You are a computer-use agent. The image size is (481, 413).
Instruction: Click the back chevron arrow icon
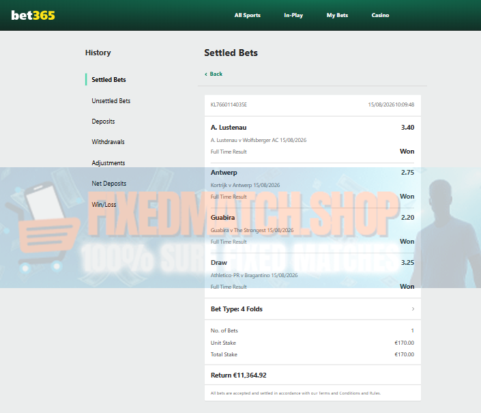pyautogui.click(x=206, y=74)
